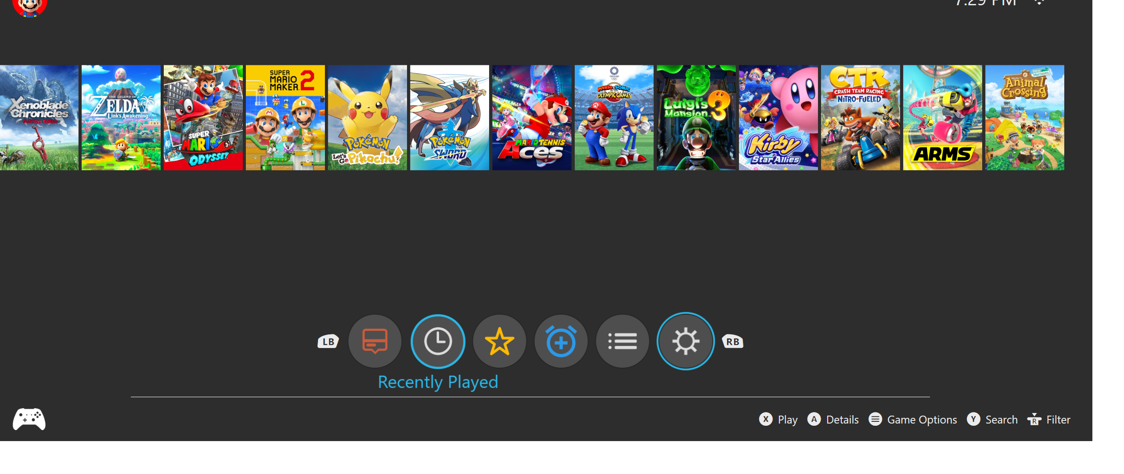Select the list view icon
Image resolution: width=1124 pixels, height=474 pixels.
(x=622, y=341)
